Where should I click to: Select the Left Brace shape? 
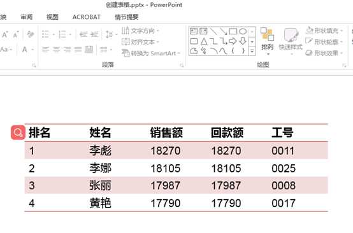coord(233,51)
